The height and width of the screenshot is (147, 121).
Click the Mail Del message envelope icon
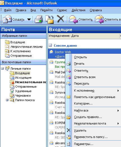[x=51, y=72]
